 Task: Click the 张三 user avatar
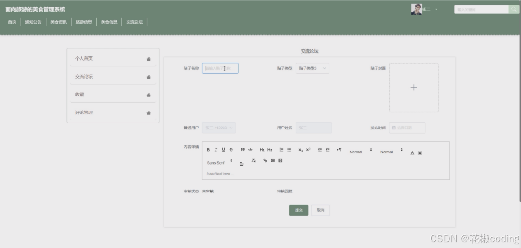click(417, 9)
